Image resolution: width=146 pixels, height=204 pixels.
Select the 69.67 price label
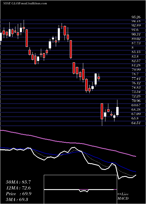pos(136,105)
